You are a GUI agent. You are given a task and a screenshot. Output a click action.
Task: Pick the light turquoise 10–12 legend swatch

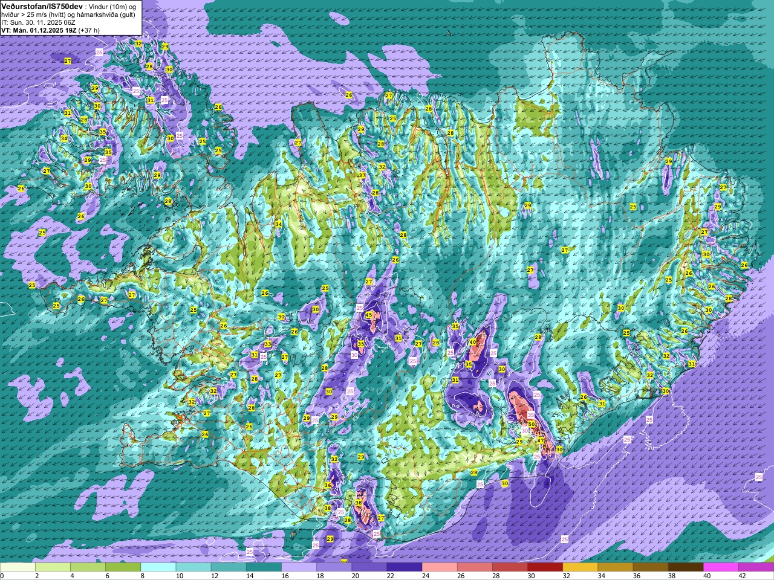(x=193, y=567)
